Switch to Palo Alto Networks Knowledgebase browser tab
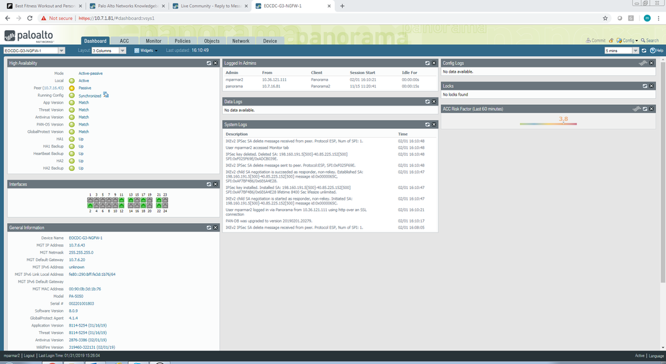 (127, 6)
